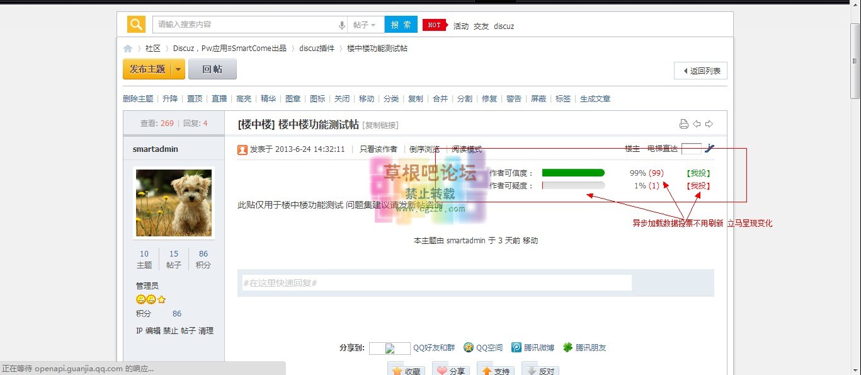This screenshot has width=861, height=375.
Task: Click the 回帖 reply button
Action: (x=212, y=69)
